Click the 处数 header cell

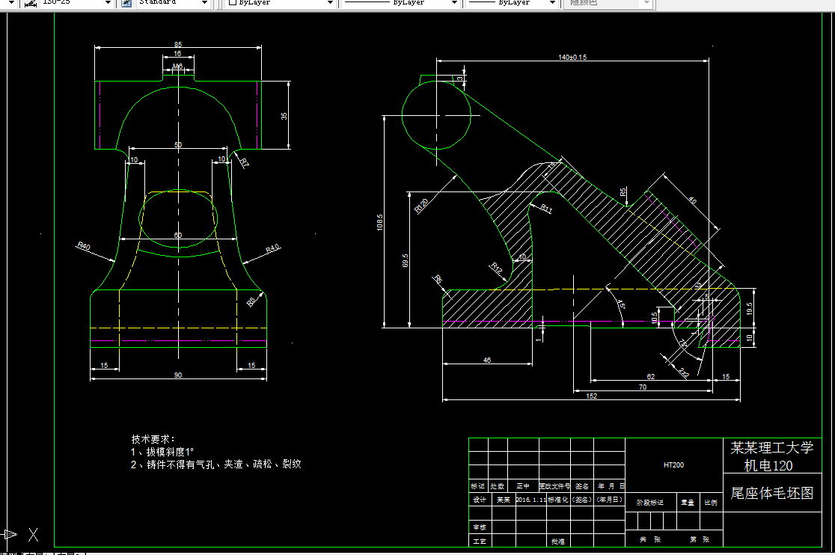tap(498, 486)
